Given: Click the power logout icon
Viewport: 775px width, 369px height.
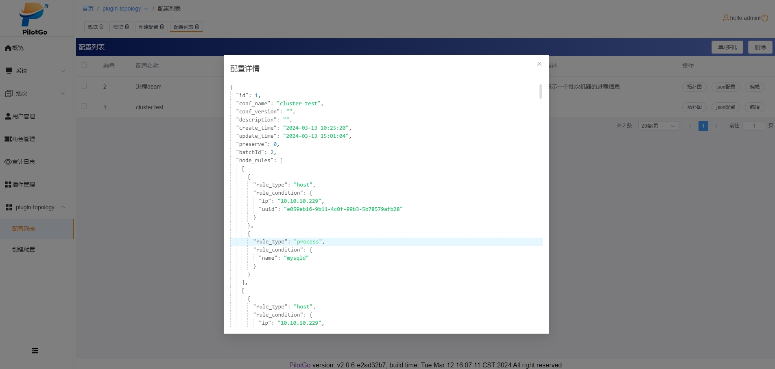Looking at the screenshot, I should coord(765,18).
